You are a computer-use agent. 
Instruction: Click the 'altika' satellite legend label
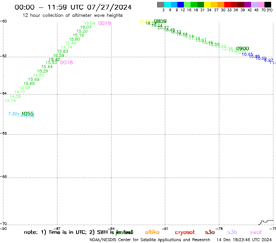click(x=152, y=232)
